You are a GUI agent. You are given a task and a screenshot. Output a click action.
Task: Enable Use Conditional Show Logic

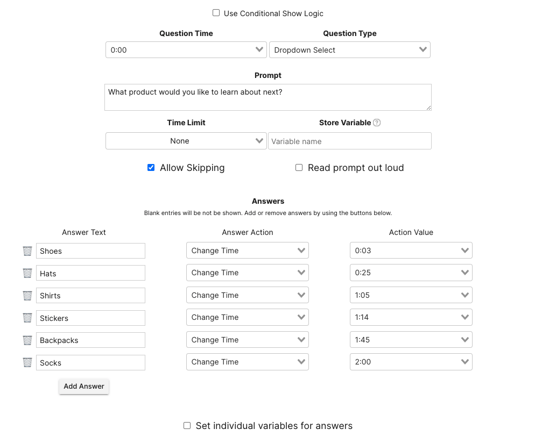(216, 13)
